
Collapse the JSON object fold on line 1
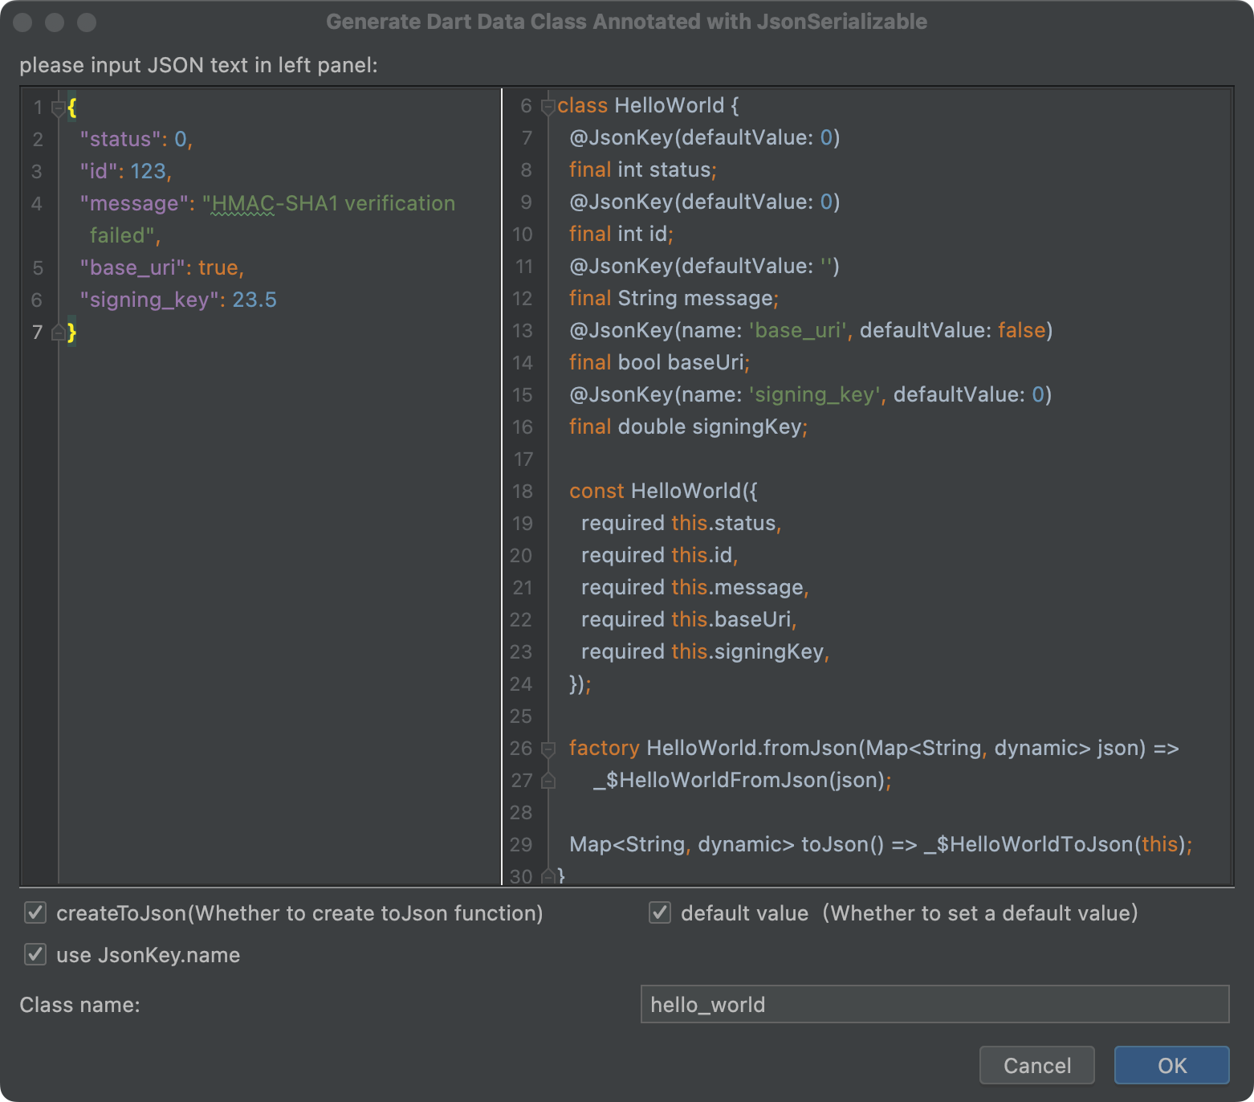click(58, 107)
